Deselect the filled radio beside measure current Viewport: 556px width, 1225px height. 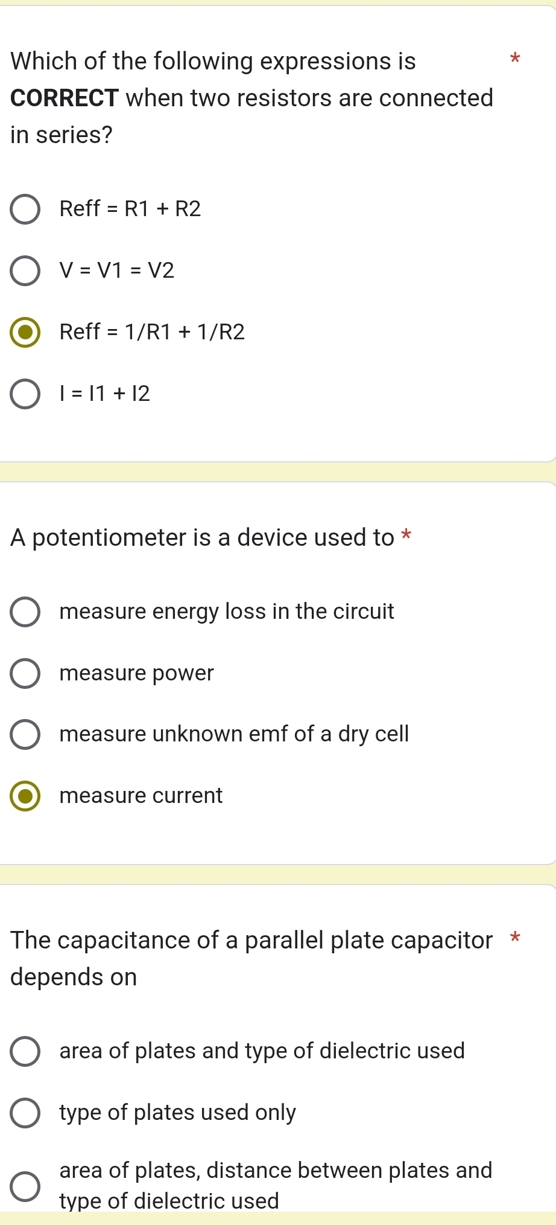[x=24, y=796]
